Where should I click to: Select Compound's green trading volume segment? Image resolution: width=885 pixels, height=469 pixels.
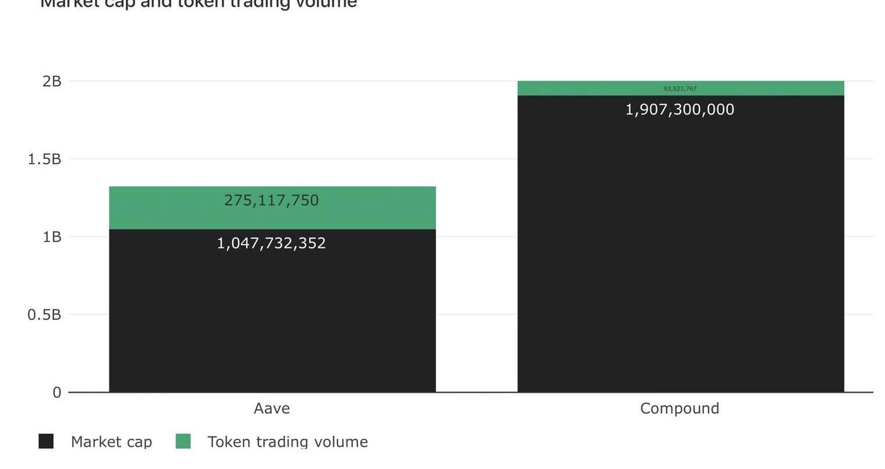tap(681, 88)
